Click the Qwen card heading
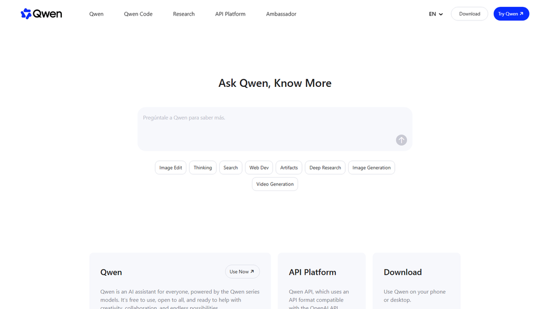Viewport: 550px width, 309px height. coord(111,272)
